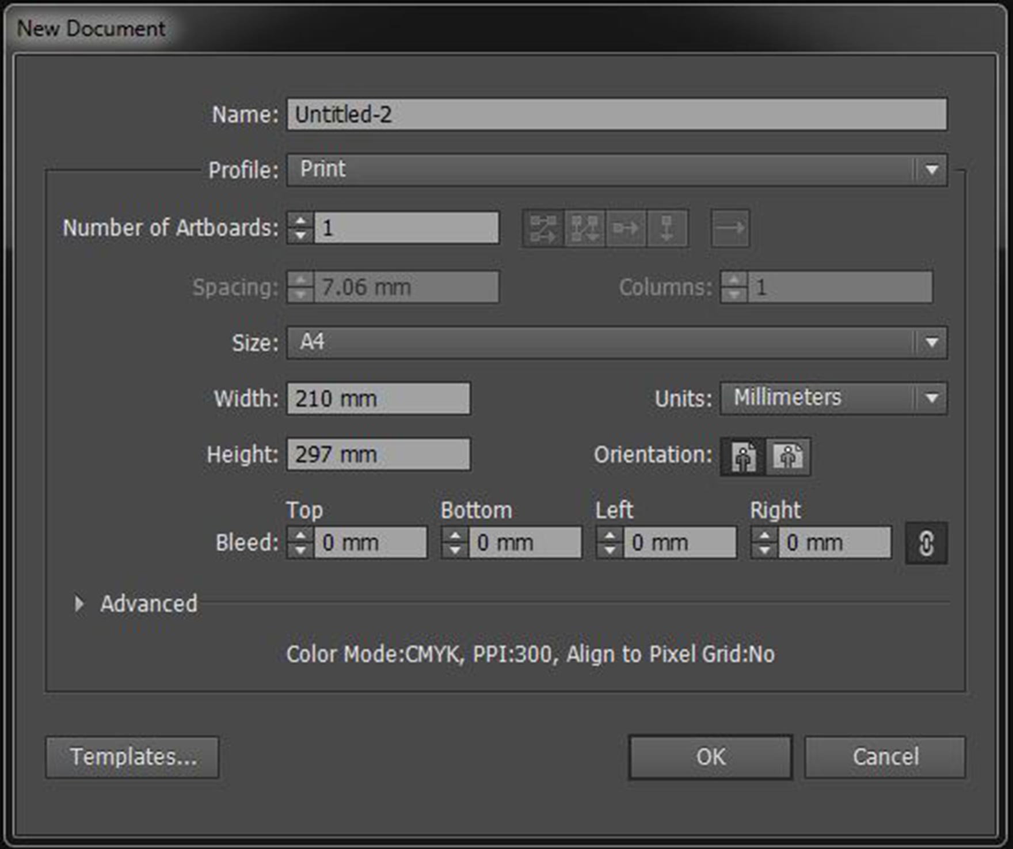This screenshot has height=849, width=1013.
Task: Open the Units dropdown showing Millimeters
Action: [x=833, y=398]
